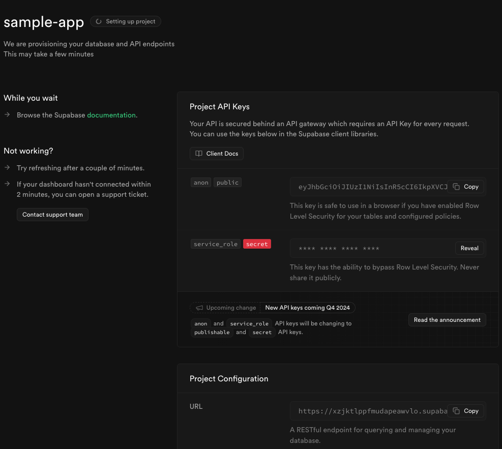Screen dimensions: 502x449
Task: Open the Client Docs button
Action: click(217, 154)
